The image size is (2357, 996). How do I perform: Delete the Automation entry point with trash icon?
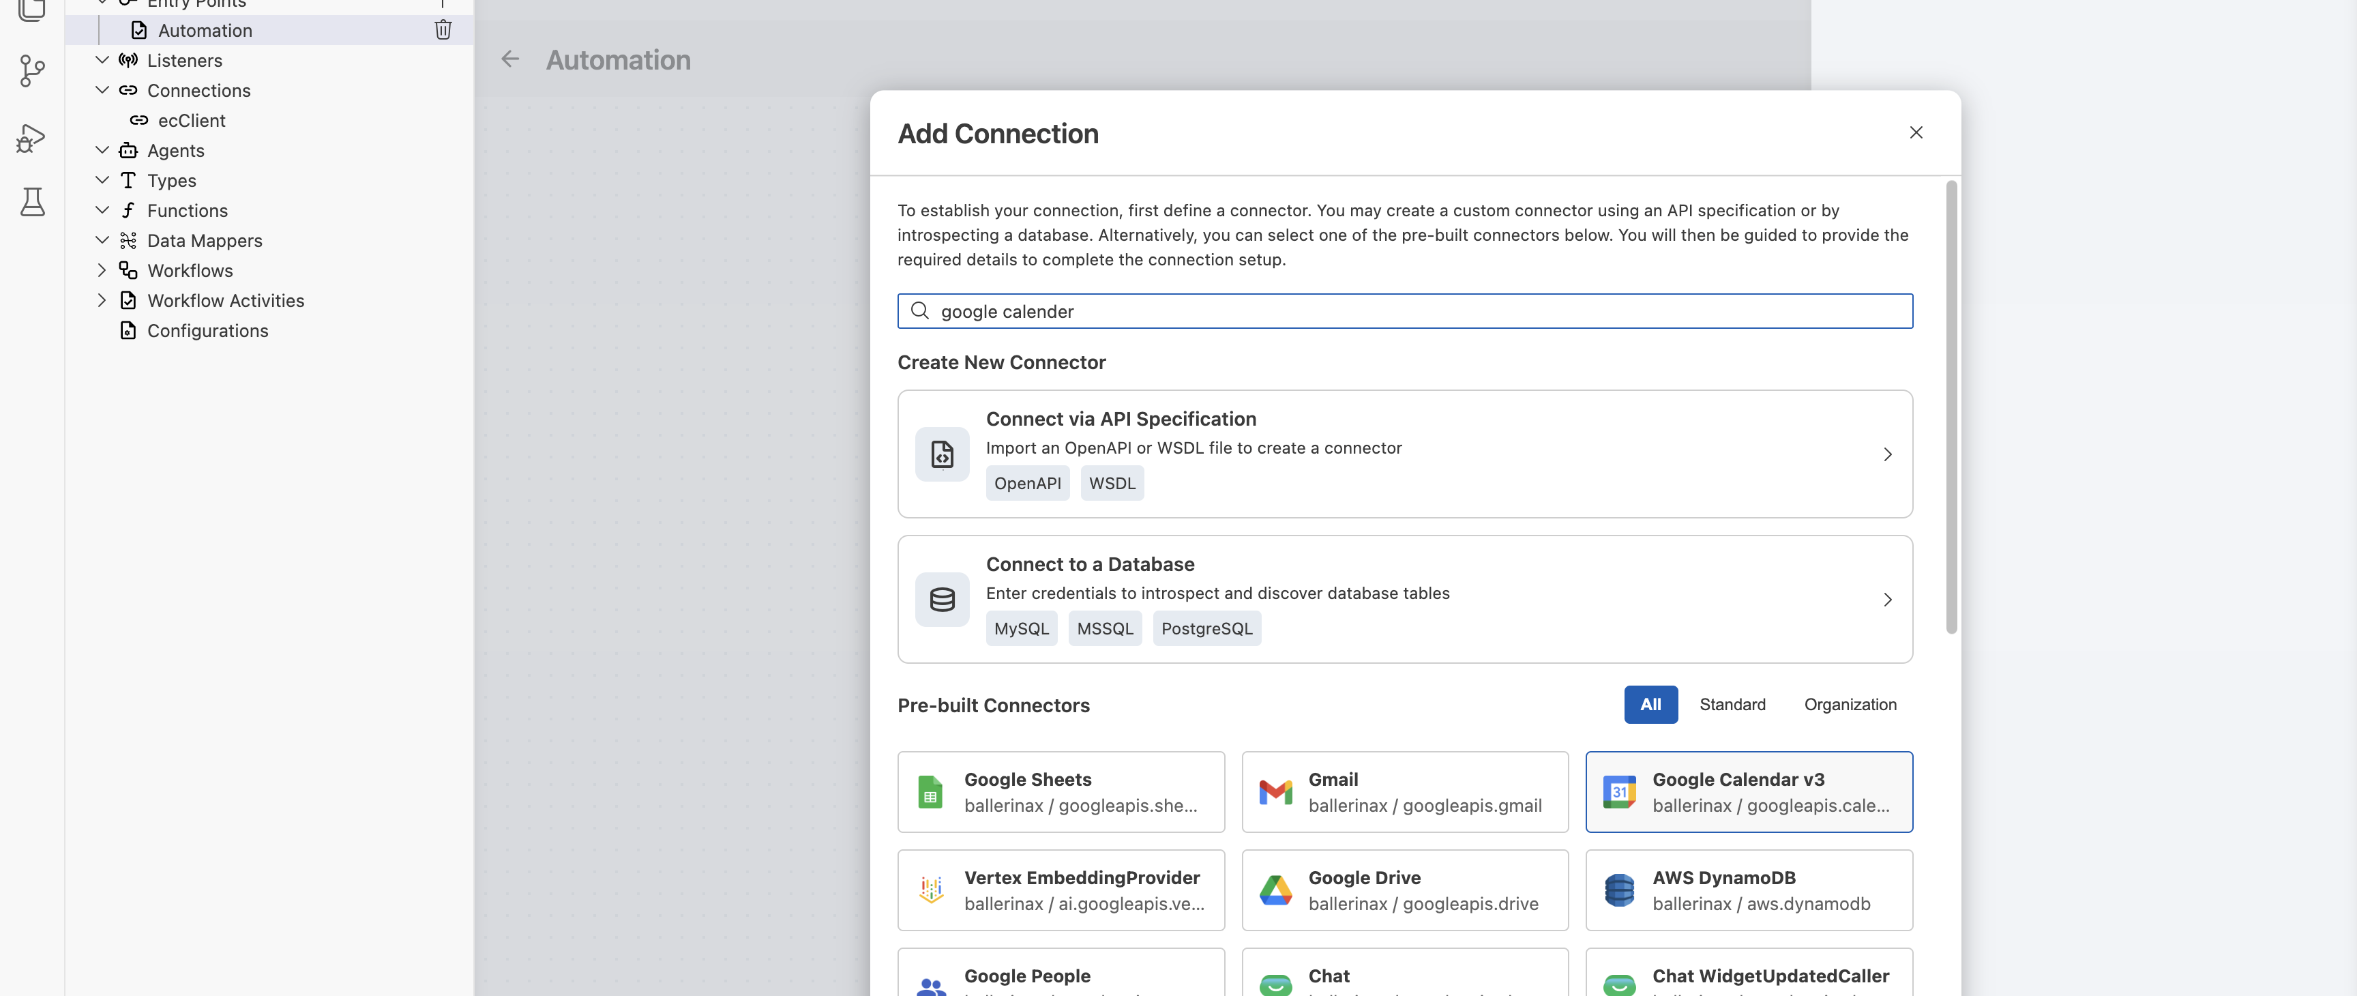443,29
